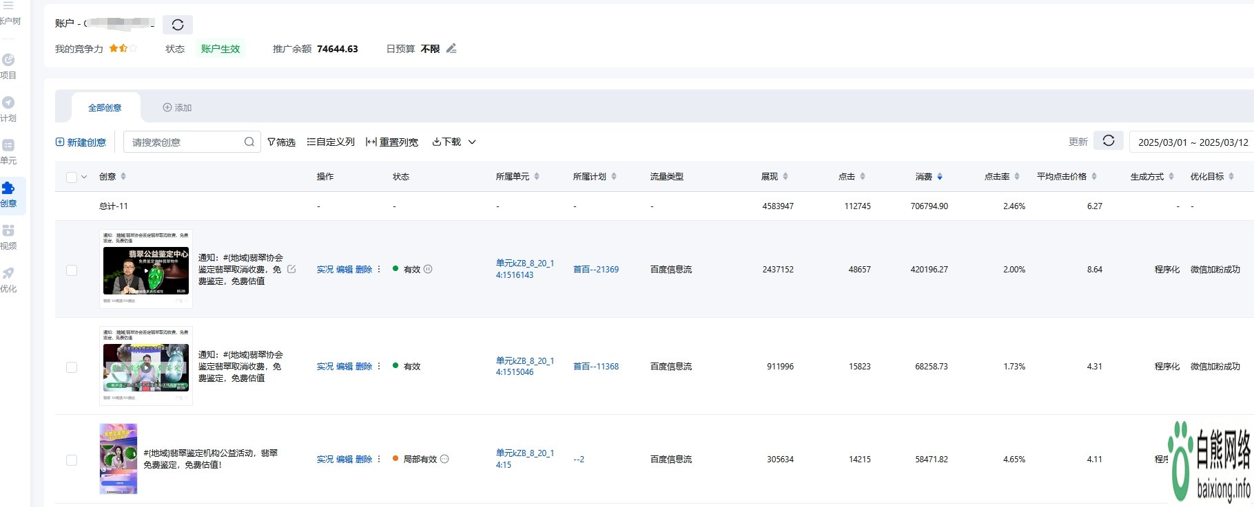Click 删除 in the 21369 row

(x=364, y=269)
